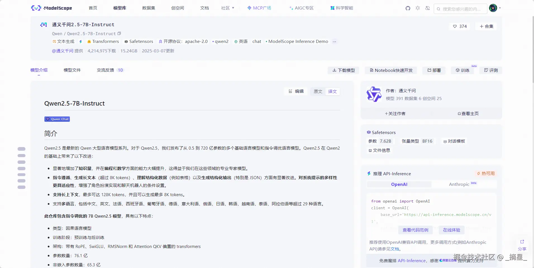Open the author page via 查看主页
The height and width of the screenshot is (268, 534).
click(468, 114)
